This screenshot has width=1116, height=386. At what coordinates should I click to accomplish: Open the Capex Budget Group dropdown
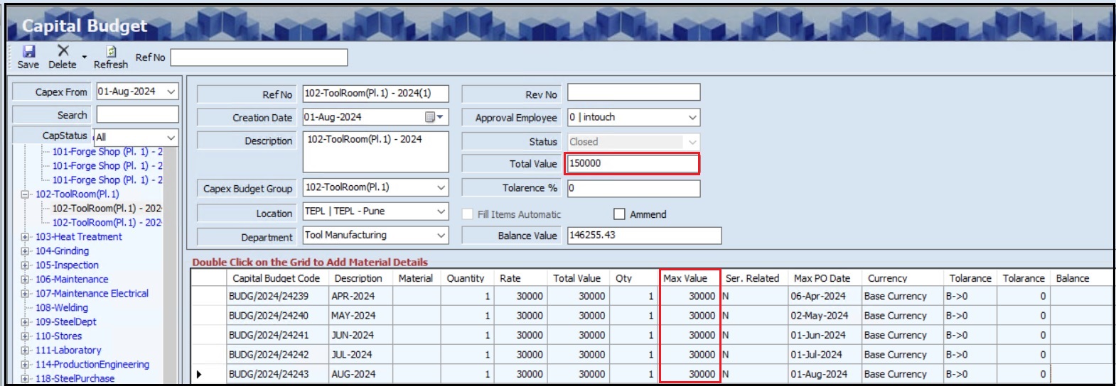coord(441,187)
